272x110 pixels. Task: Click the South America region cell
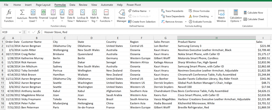pyautogui.click(x=142, y=99)
